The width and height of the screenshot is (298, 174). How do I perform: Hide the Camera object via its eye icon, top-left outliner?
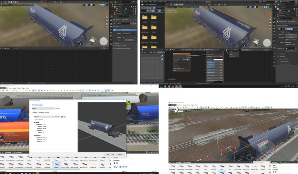point(134,9)
